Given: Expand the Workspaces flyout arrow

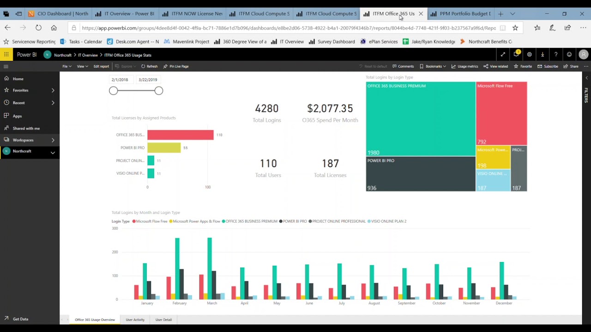Looking at the screenshot, I should (53, 140).
